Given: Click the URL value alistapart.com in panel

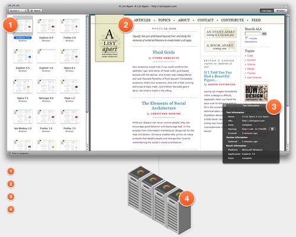Looking at the screenshot, I should (x=253, y=121).
